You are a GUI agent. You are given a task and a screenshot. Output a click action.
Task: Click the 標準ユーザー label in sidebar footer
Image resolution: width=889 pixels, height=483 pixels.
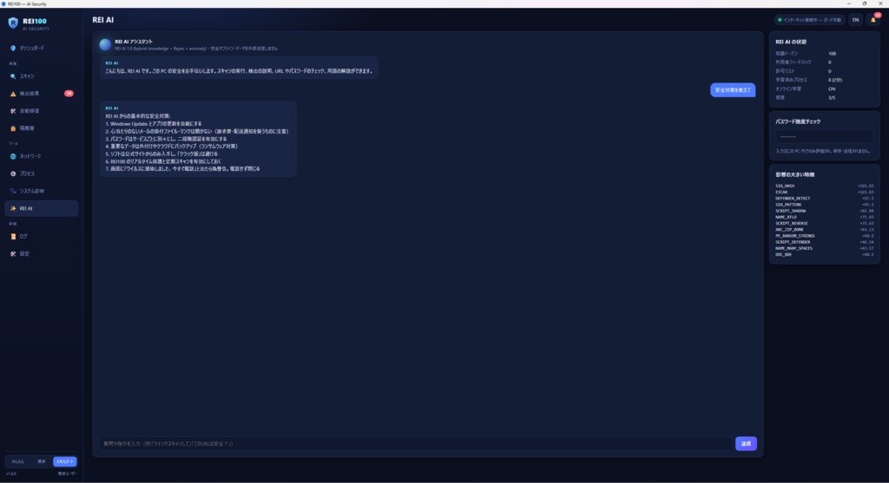[x=67, y=473]
